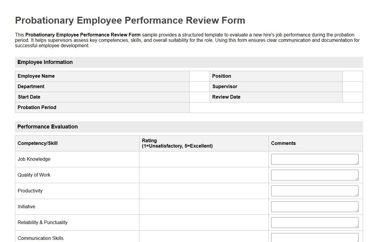The image size is (378, 242).
Task: Click the Department input cell
Action: click(x=199, y=86)
